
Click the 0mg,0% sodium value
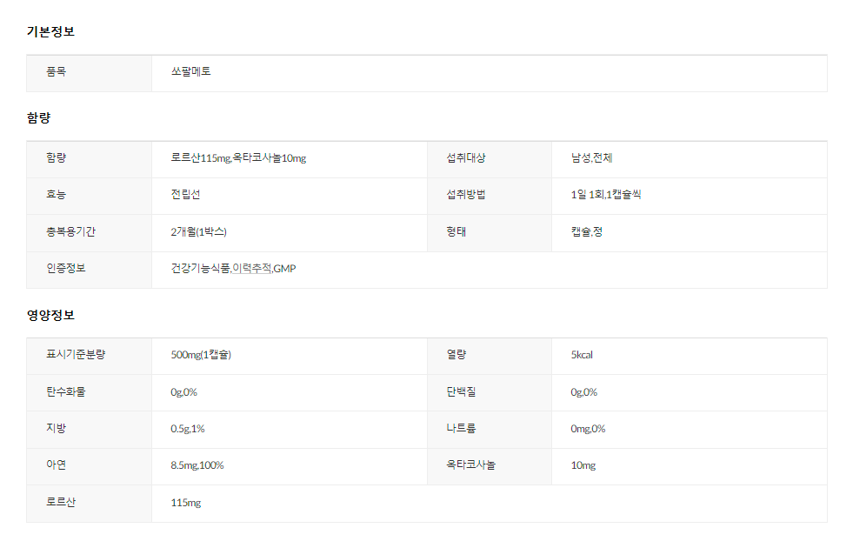coord(588,429)
